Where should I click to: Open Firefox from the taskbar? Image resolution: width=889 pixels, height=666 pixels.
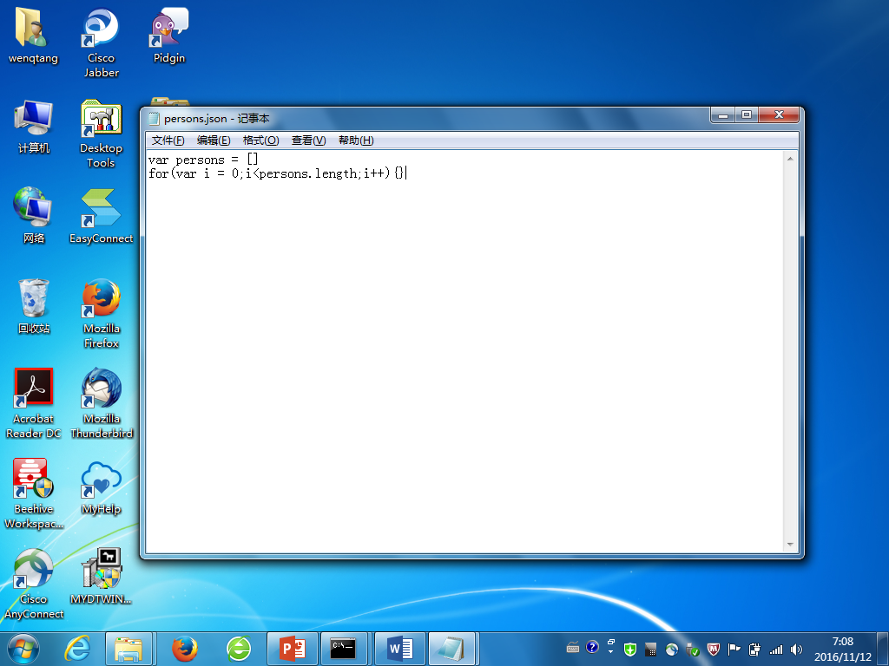pyautogui.click(x=184, y=649)
